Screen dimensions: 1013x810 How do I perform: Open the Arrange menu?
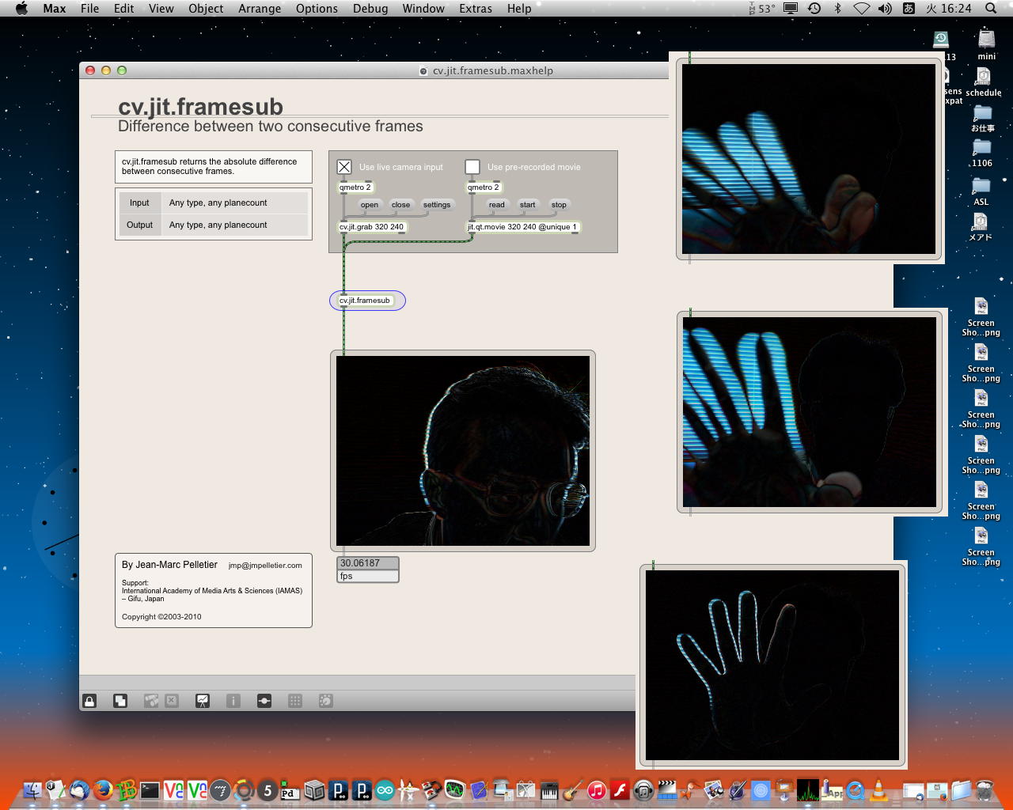click(x=260, y=9)
